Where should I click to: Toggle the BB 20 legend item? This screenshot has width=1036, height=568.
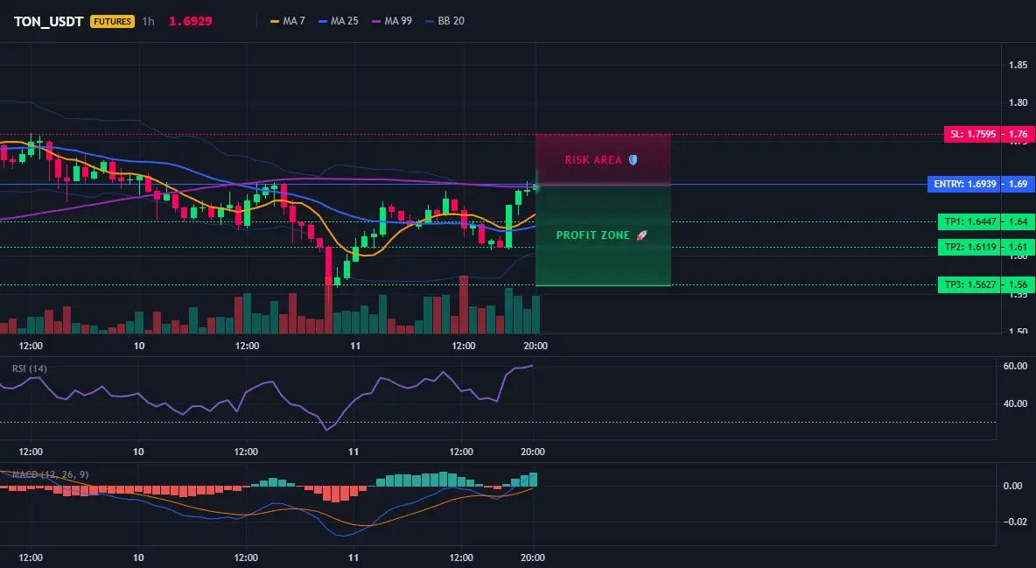click(x=444, y=21)
